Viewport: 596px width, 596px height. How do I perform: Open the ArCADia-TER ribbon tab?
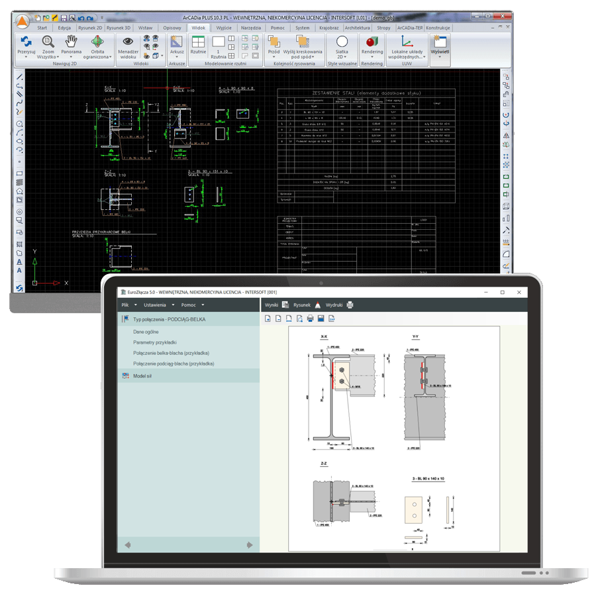point(410,28)
